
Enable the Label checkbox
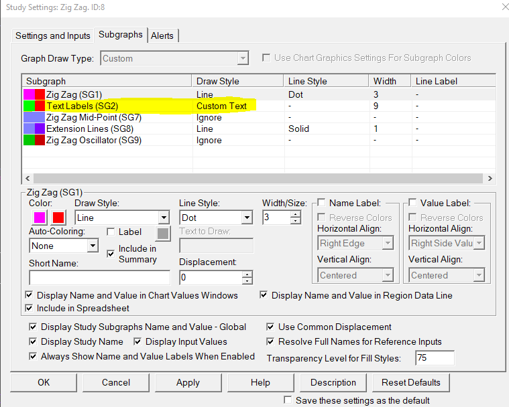click(111, 232)
